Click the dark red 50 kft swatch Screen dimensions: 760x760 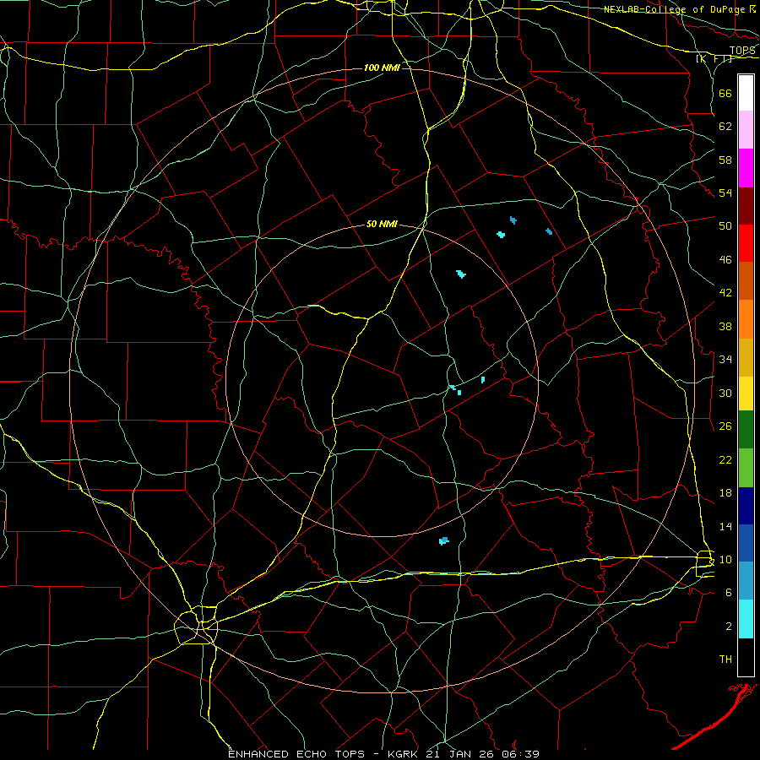746,206
